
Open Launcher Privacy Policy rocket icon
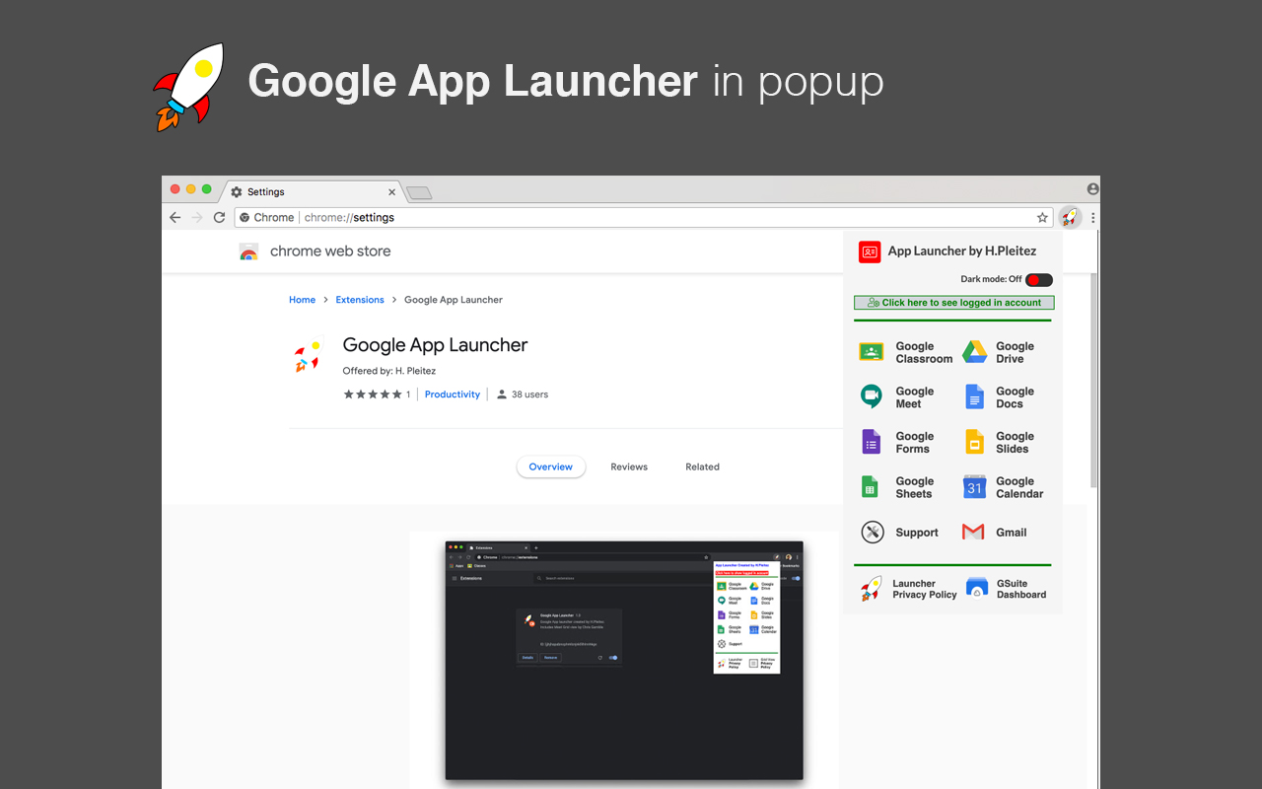click(x=871, y=589)
